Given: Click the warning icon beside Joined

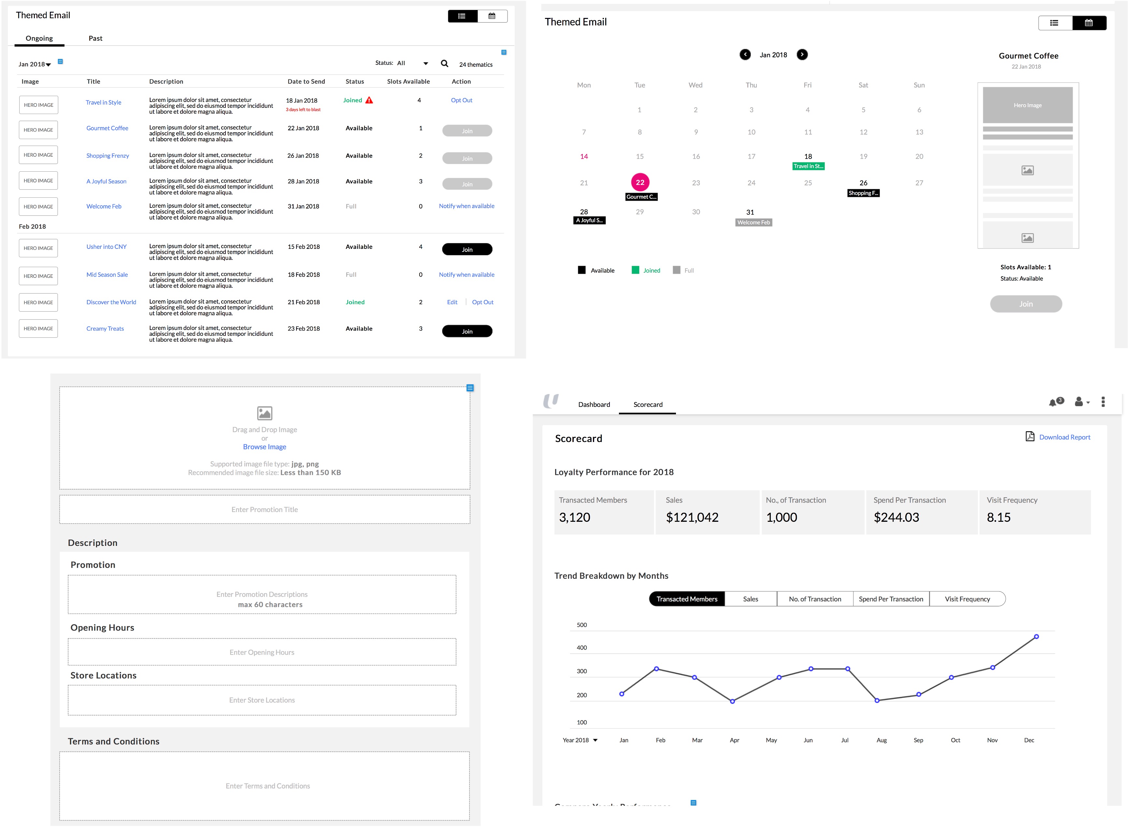Looking at the screenshot, I should pyautogui.click(x=369, y=100).
